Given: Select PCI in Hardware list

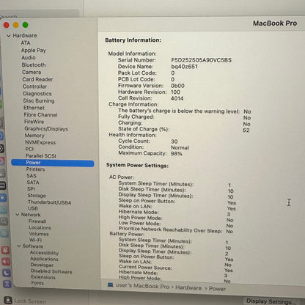Looking at the screenshot, I should [29, 149].
